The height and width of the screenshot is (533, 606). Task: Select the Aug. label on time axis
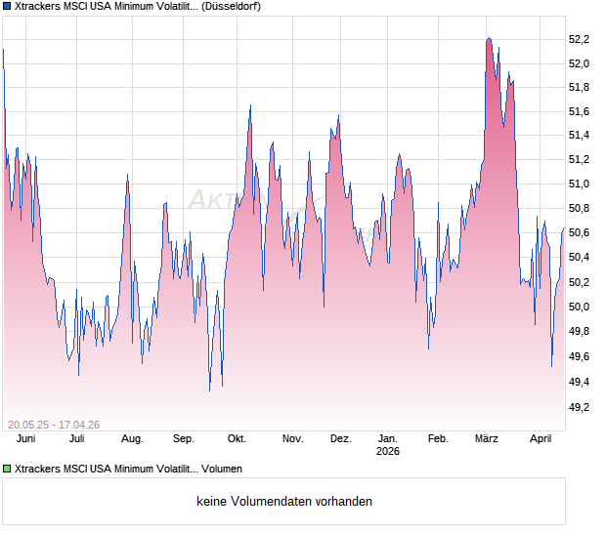point(132,438)
